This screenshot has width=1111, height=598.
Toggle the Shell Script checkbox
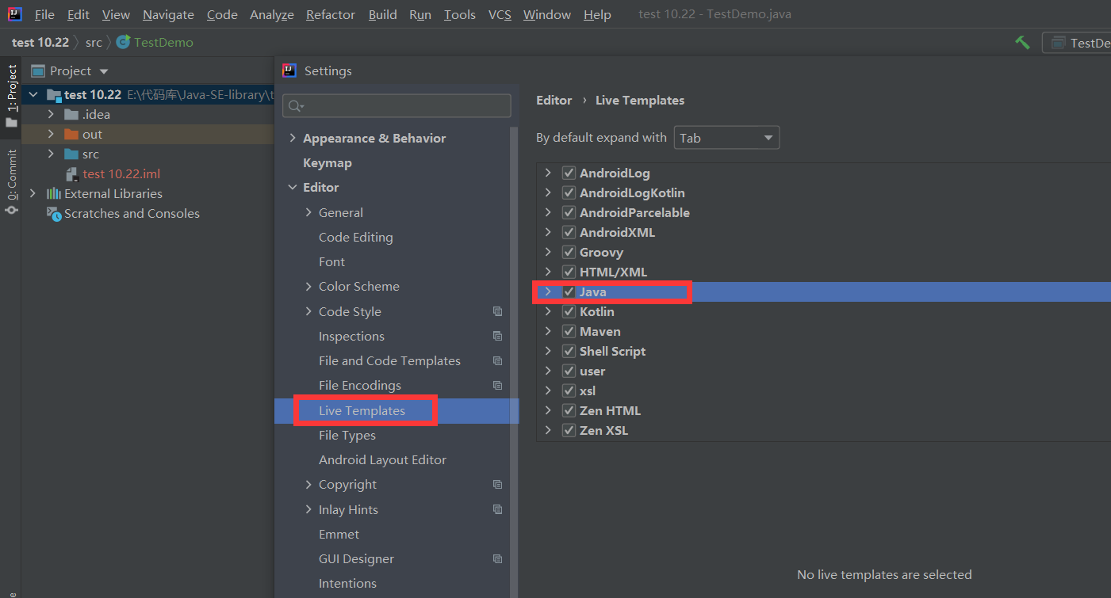(x=569, y=351)
